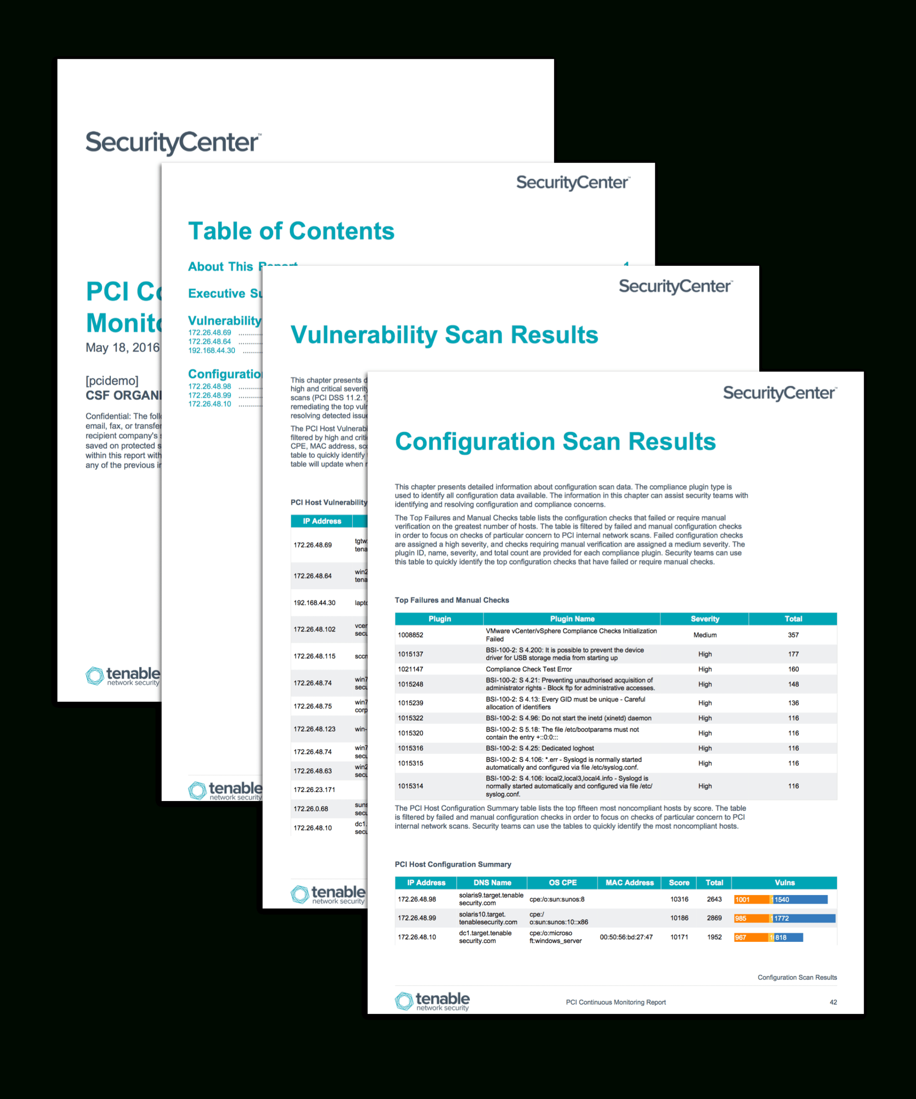Click the score value 10186
Viewport: 916px width, 1099px height.
tap(679, 918)
